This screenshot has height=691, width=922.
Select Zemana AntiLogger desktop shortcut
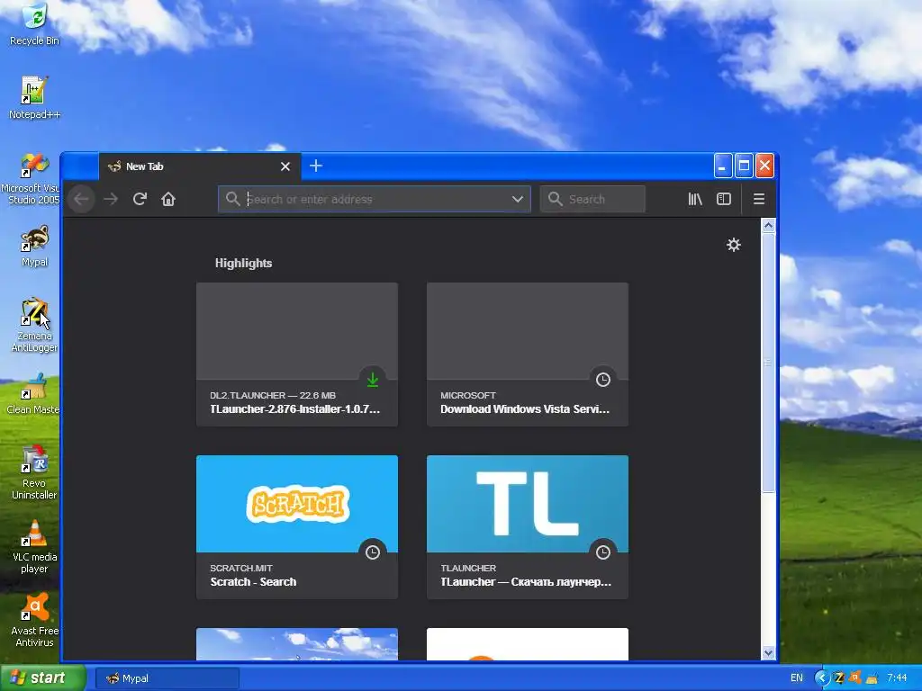point(35,325)
